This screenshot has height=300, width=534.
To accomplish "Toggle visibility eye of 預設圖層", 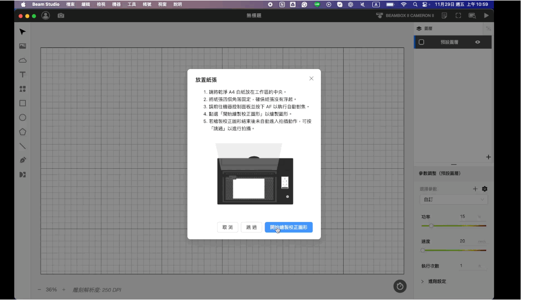I will 478,42.
